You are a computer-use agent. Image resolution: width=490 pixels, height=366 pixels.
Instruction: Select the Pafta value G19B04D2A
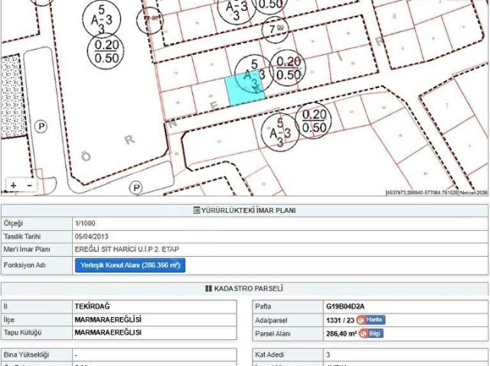(x=345, y=306)
